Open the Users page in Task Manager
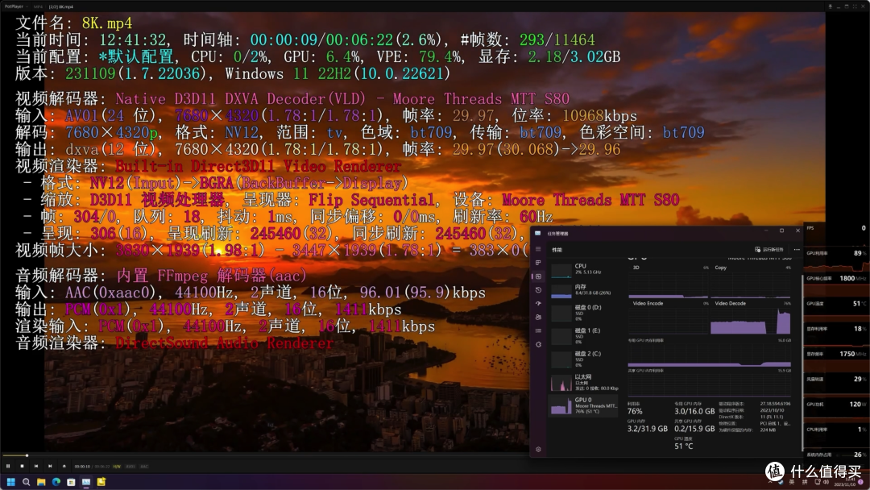This screenshot has width=870, height=490. coord(538,317)
